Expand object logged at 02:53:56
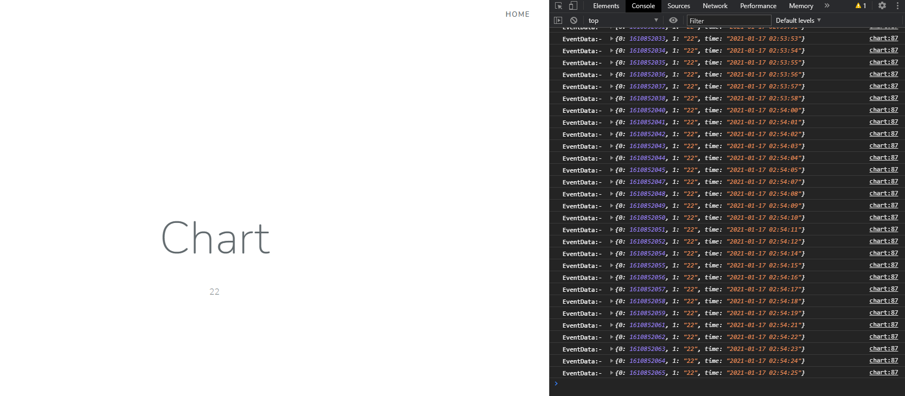The width and height of the screenshot is (905, 396). [611, 75]
